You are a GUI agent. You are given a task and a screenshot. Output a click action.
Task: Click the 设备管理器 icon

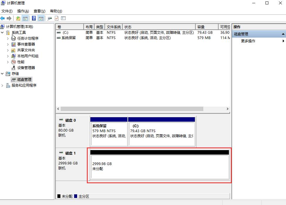coord(13,68)
